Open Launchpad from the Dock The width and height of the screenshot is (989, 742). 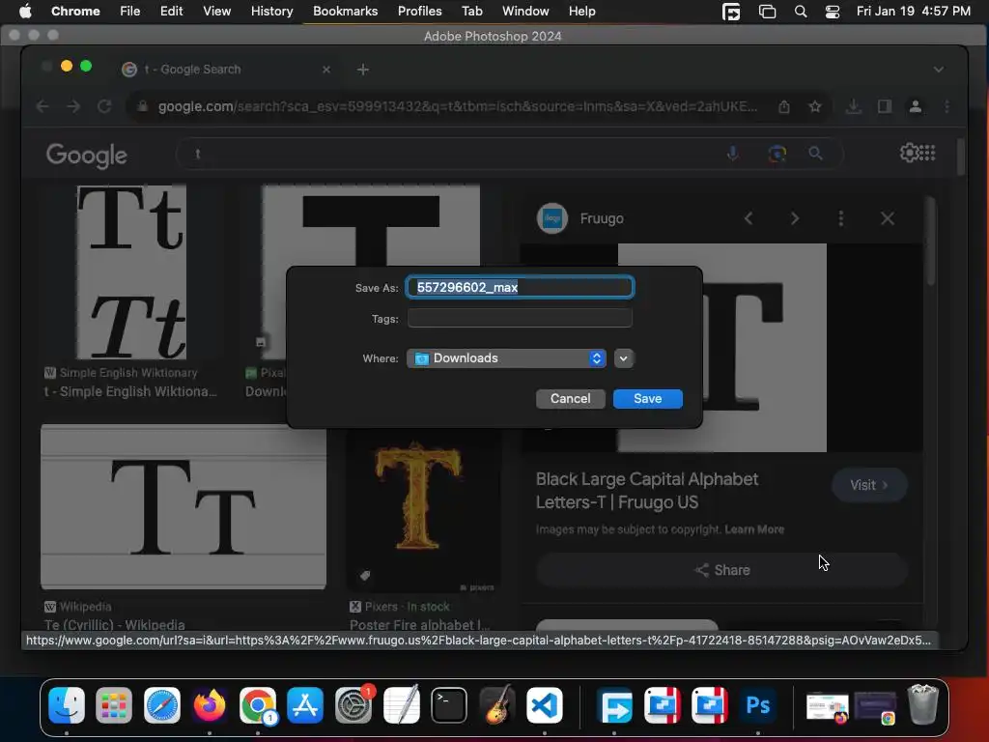pyautogui.click(x=114, y=704)
